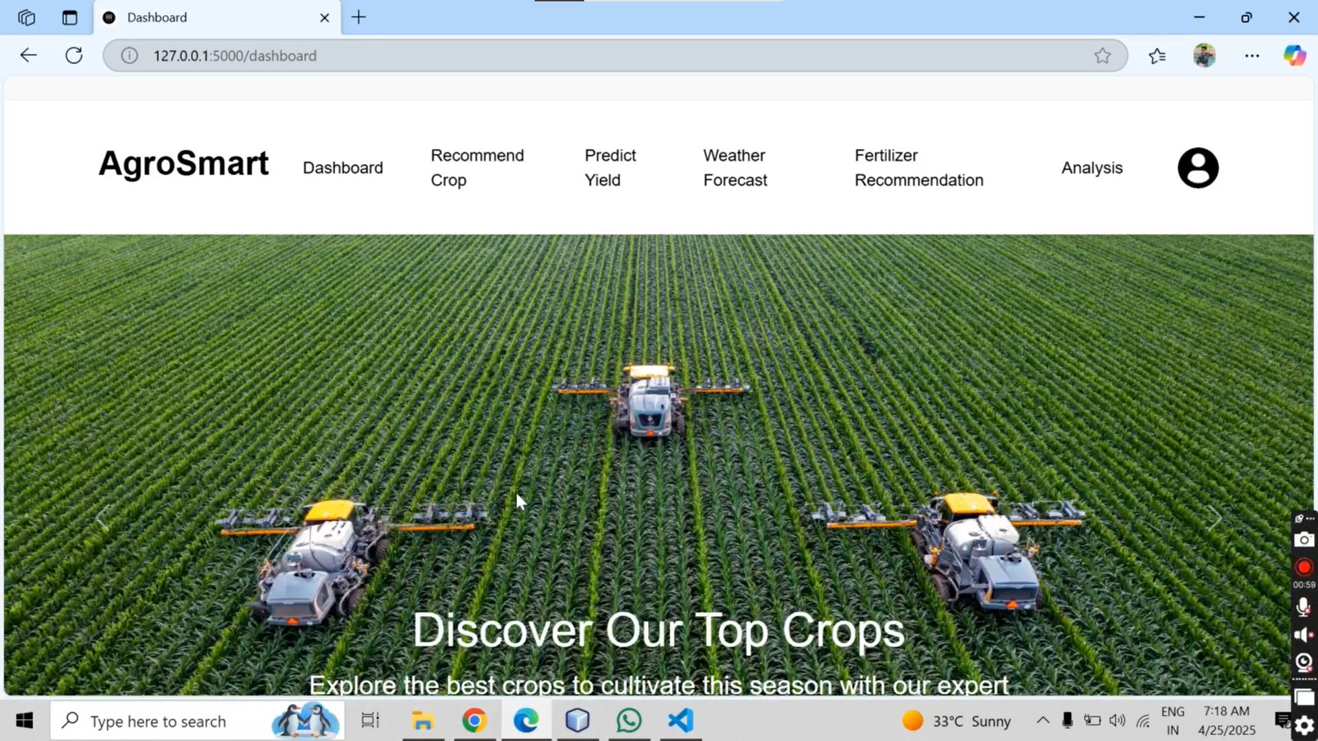Mute the recorder microphone toggle
The width and height of the screenshot is (1318, 741).
pos(1304,607)
